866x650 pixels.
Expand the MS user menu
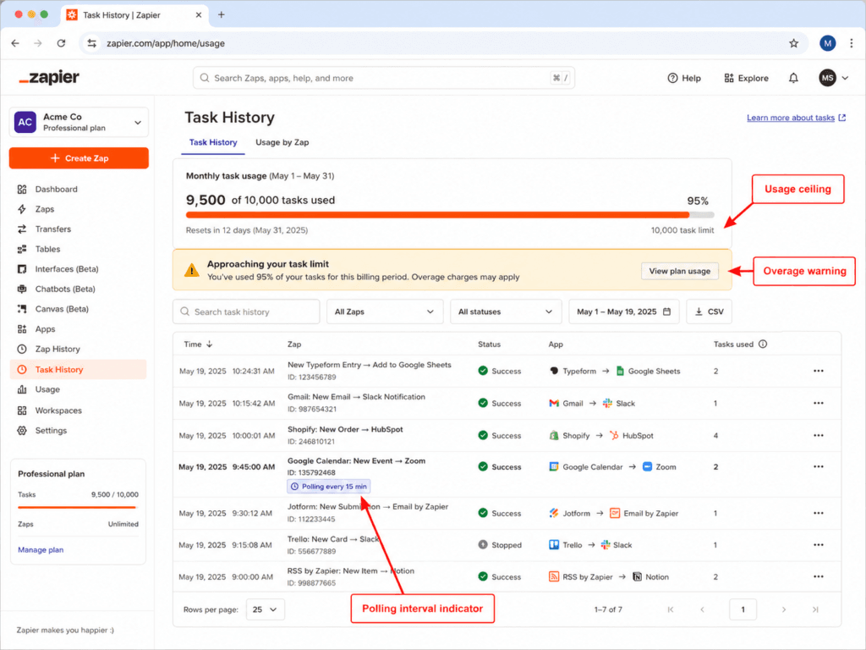click(x=833, y=78)
